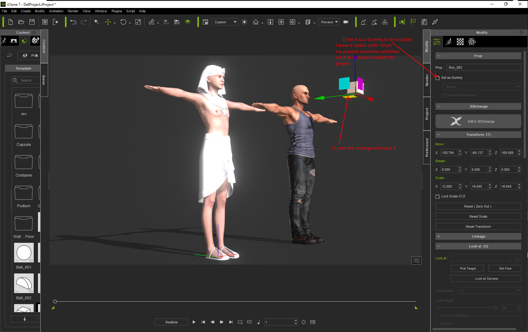Viewport: 528px width, 332px height.
Task: Switch to the Scene side tab
Action: point(44,80)
